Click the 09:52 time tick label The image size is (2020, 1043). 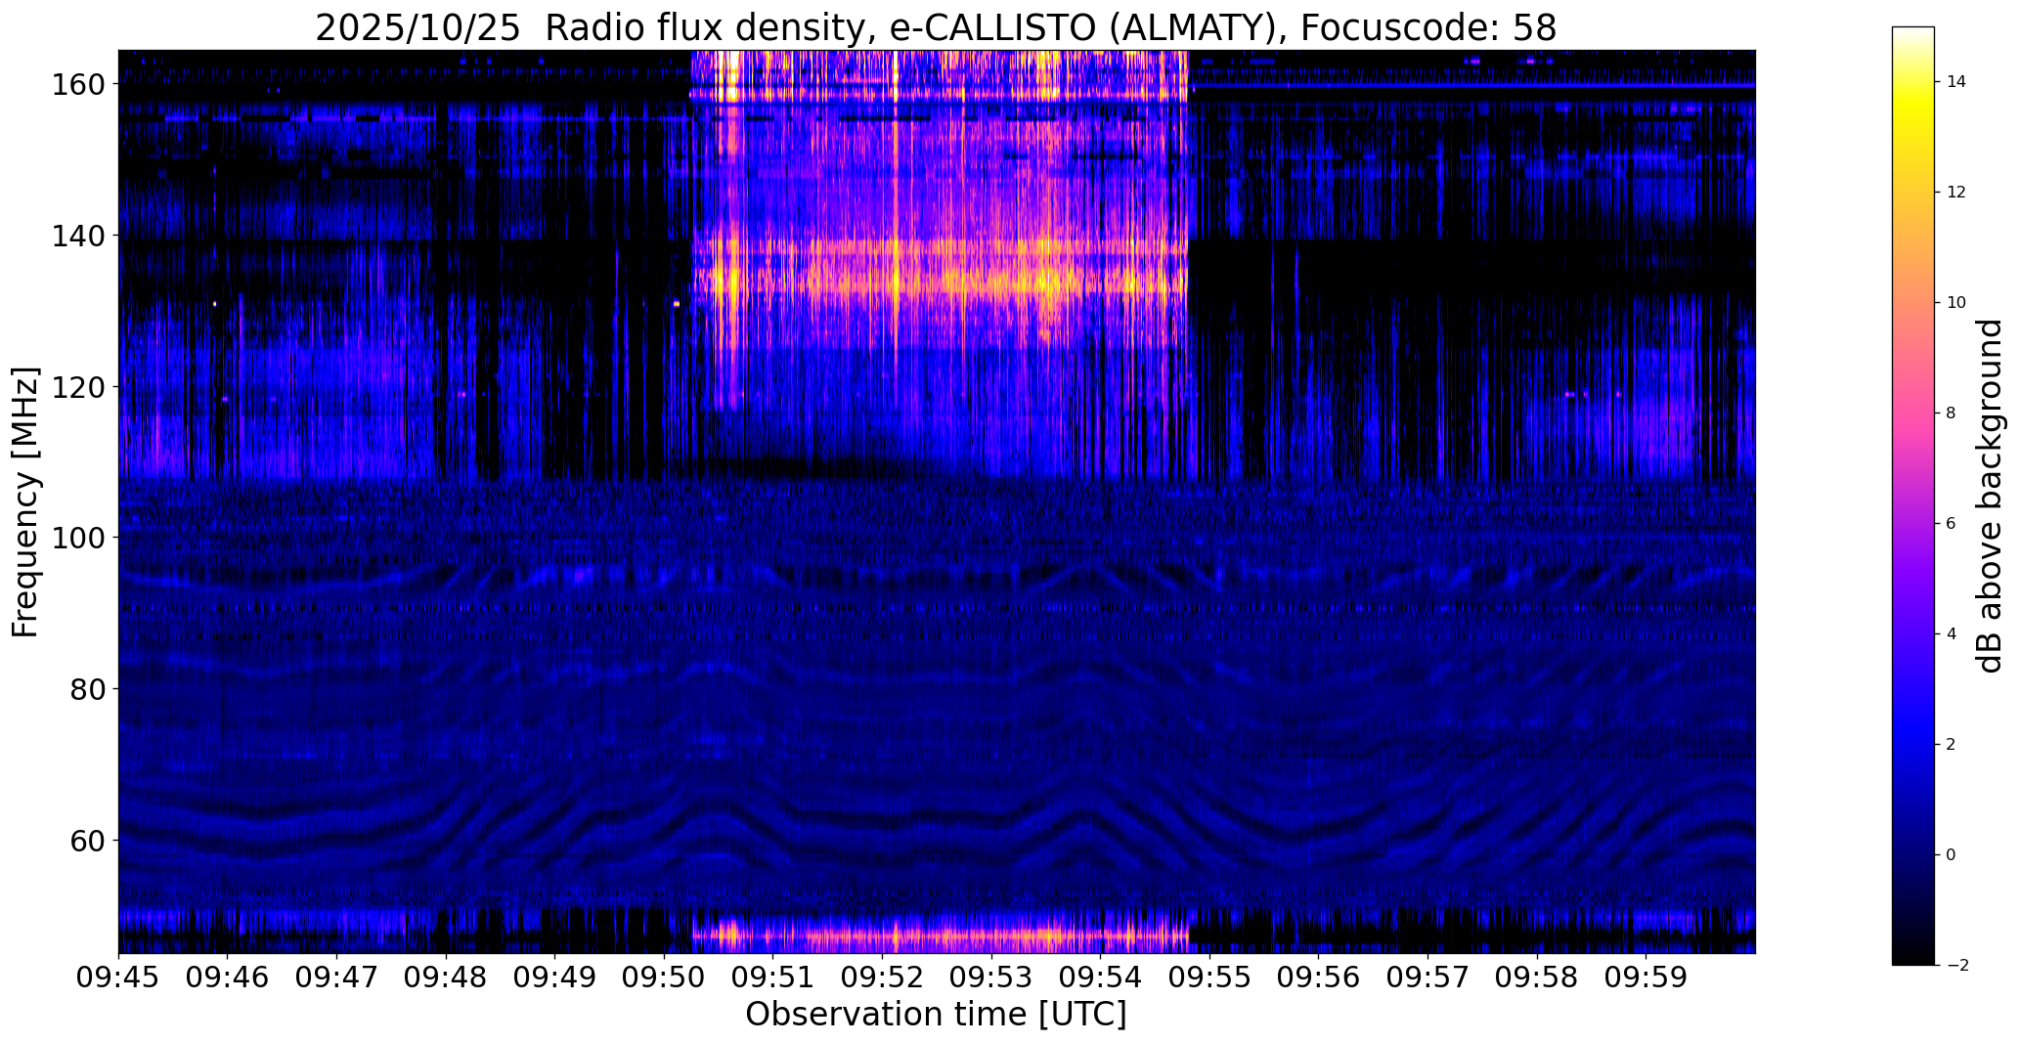tap(883, 978)
